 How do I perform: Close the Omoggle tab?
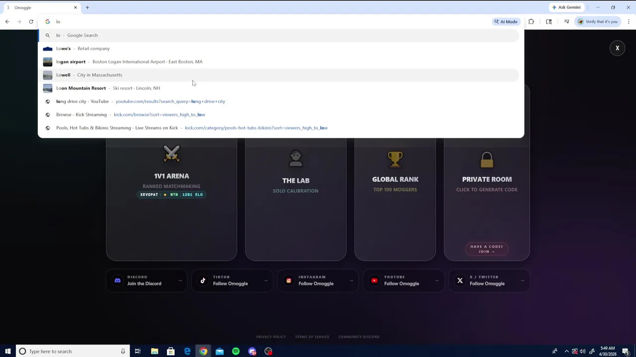76,7
